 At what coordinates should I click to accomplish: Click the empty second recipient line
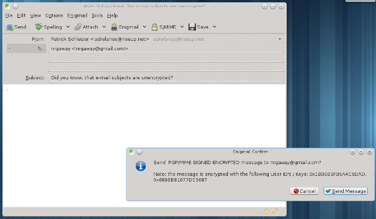click(x=166, y=58)
